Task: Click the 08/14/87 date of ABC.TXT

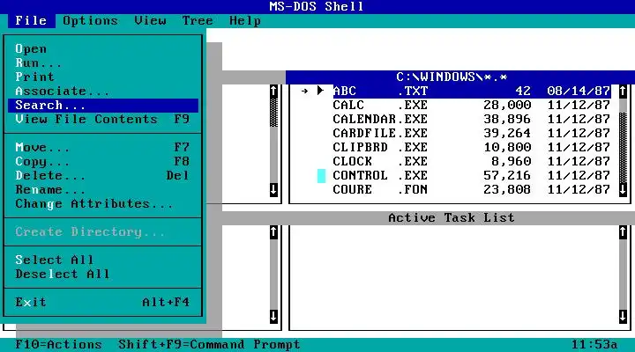Action: 579,91
